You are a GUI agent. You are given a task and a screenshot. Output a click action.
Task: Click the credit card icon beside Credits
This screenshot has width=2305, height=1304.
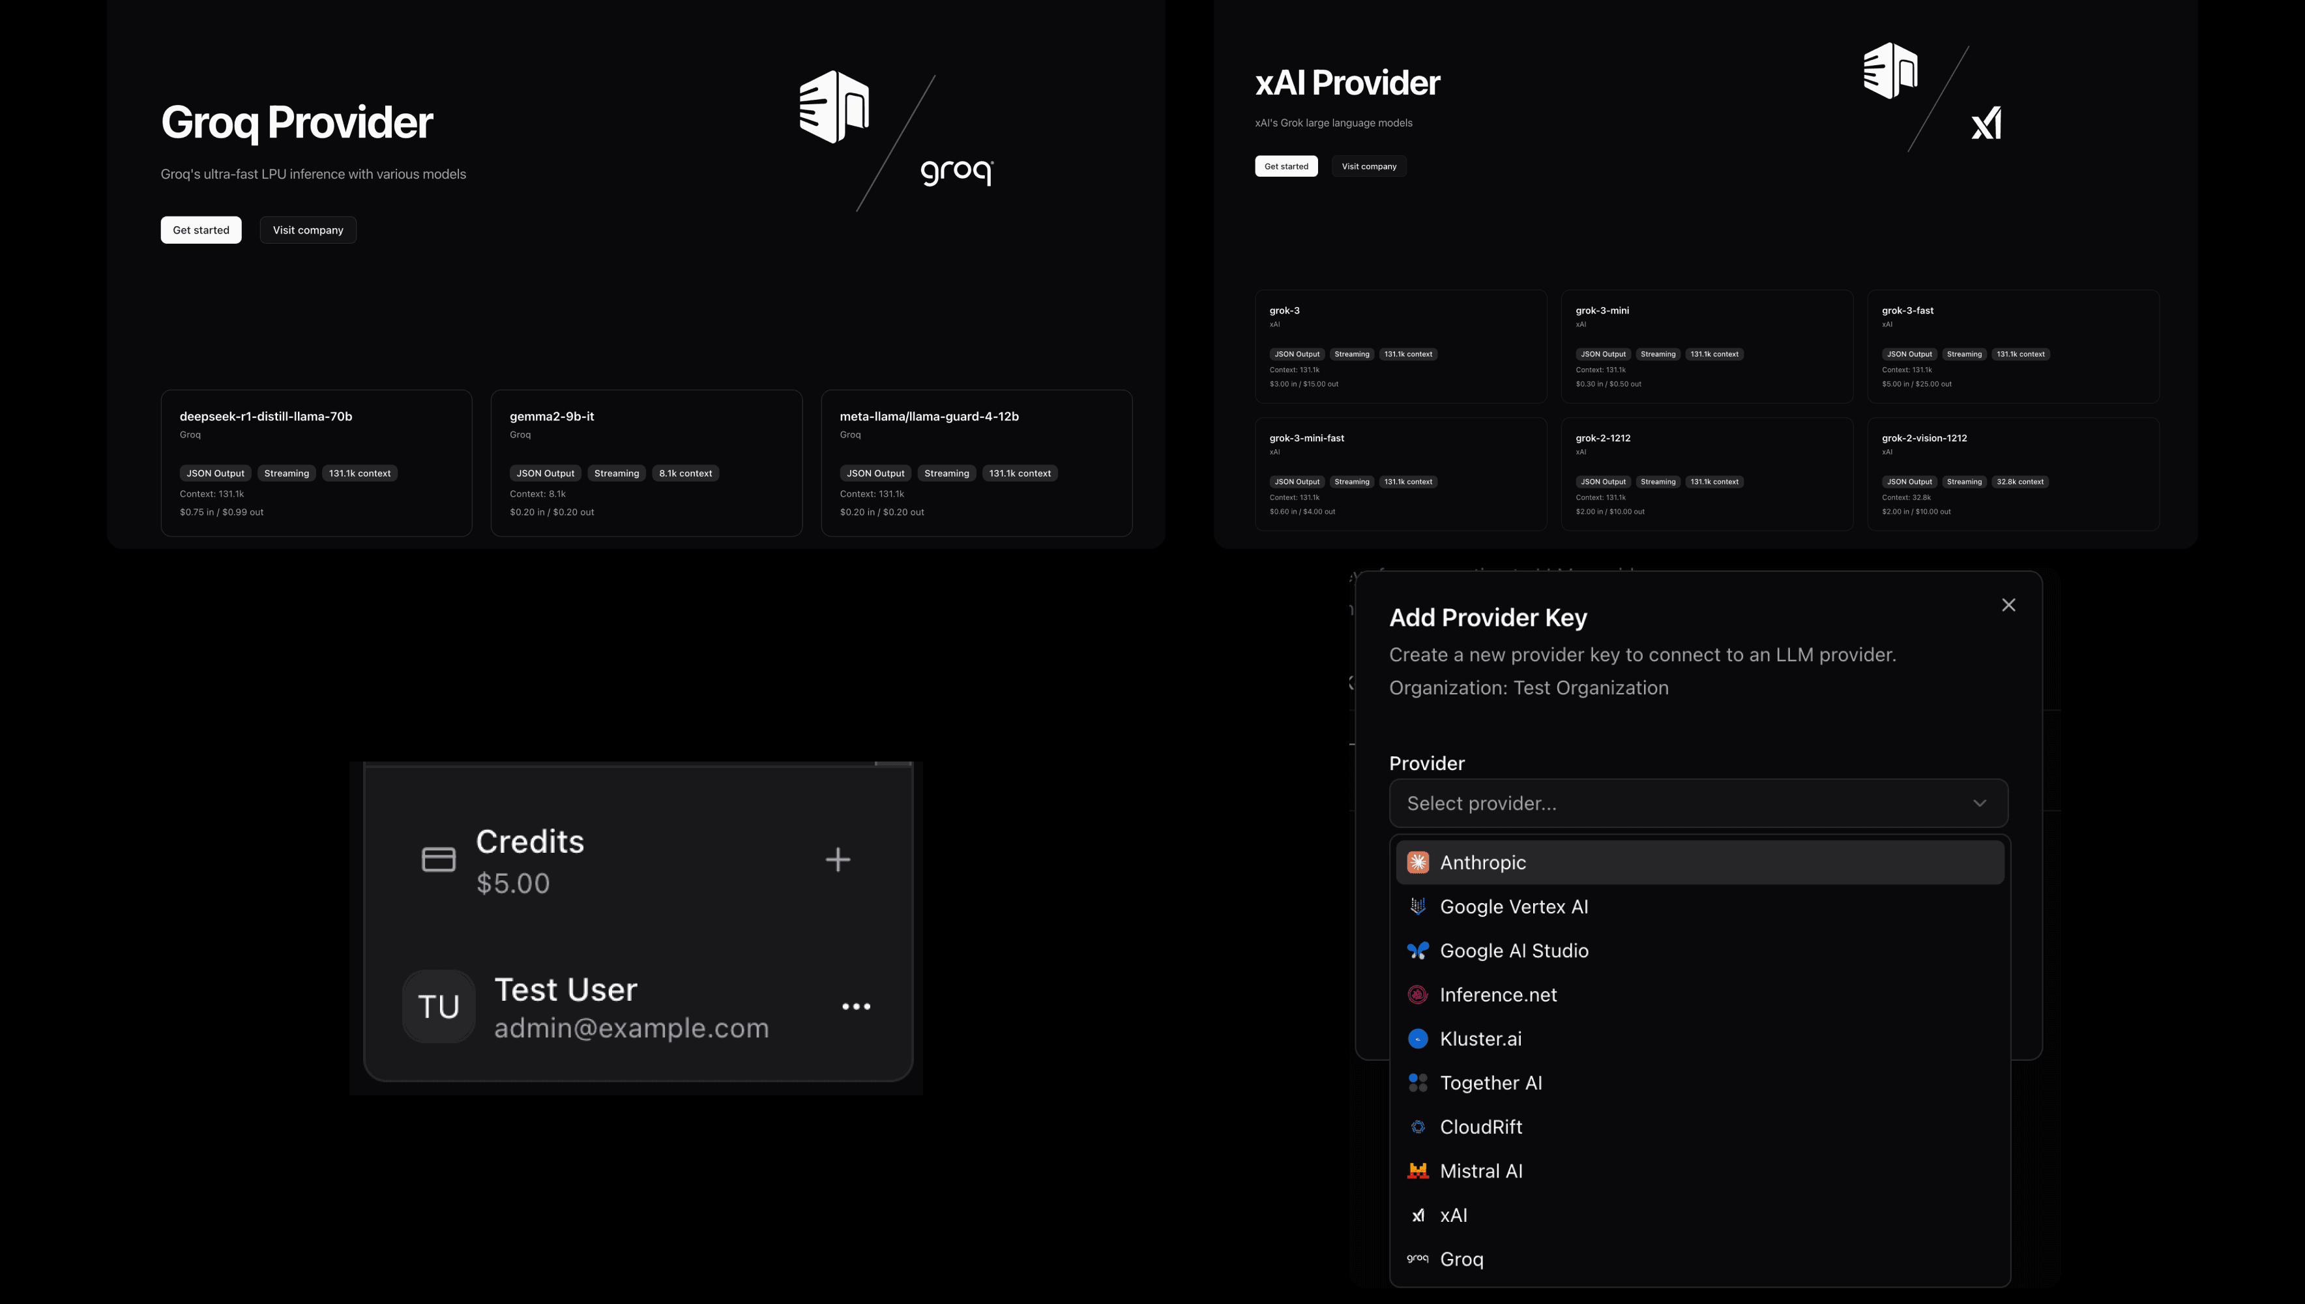(x=437, y=859)
